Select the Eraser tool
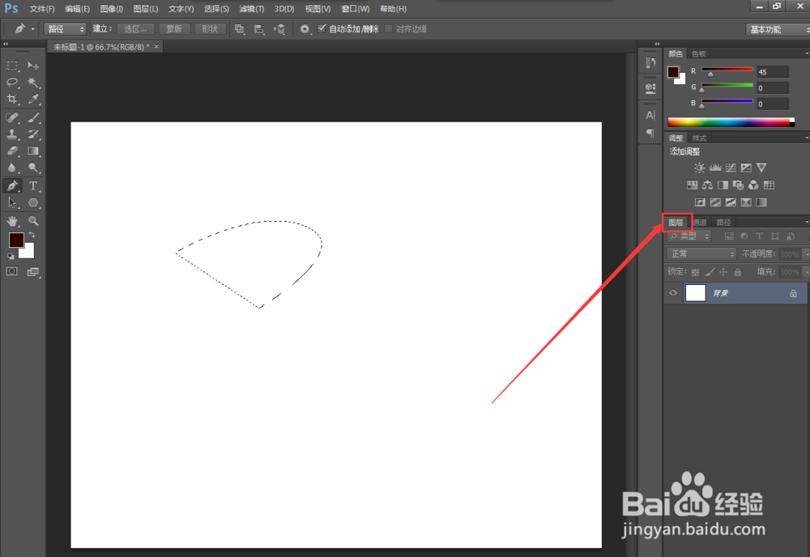Image resolution: width=810 pixels, height=557 pixels. tap(12, 151)
